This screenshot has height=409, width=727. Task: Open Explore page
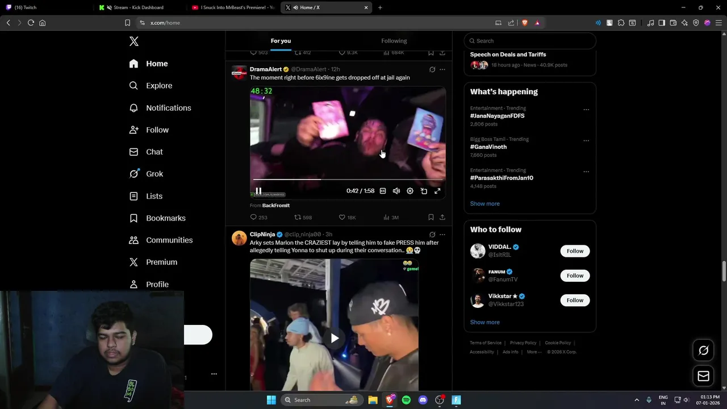tap(151, 86)
